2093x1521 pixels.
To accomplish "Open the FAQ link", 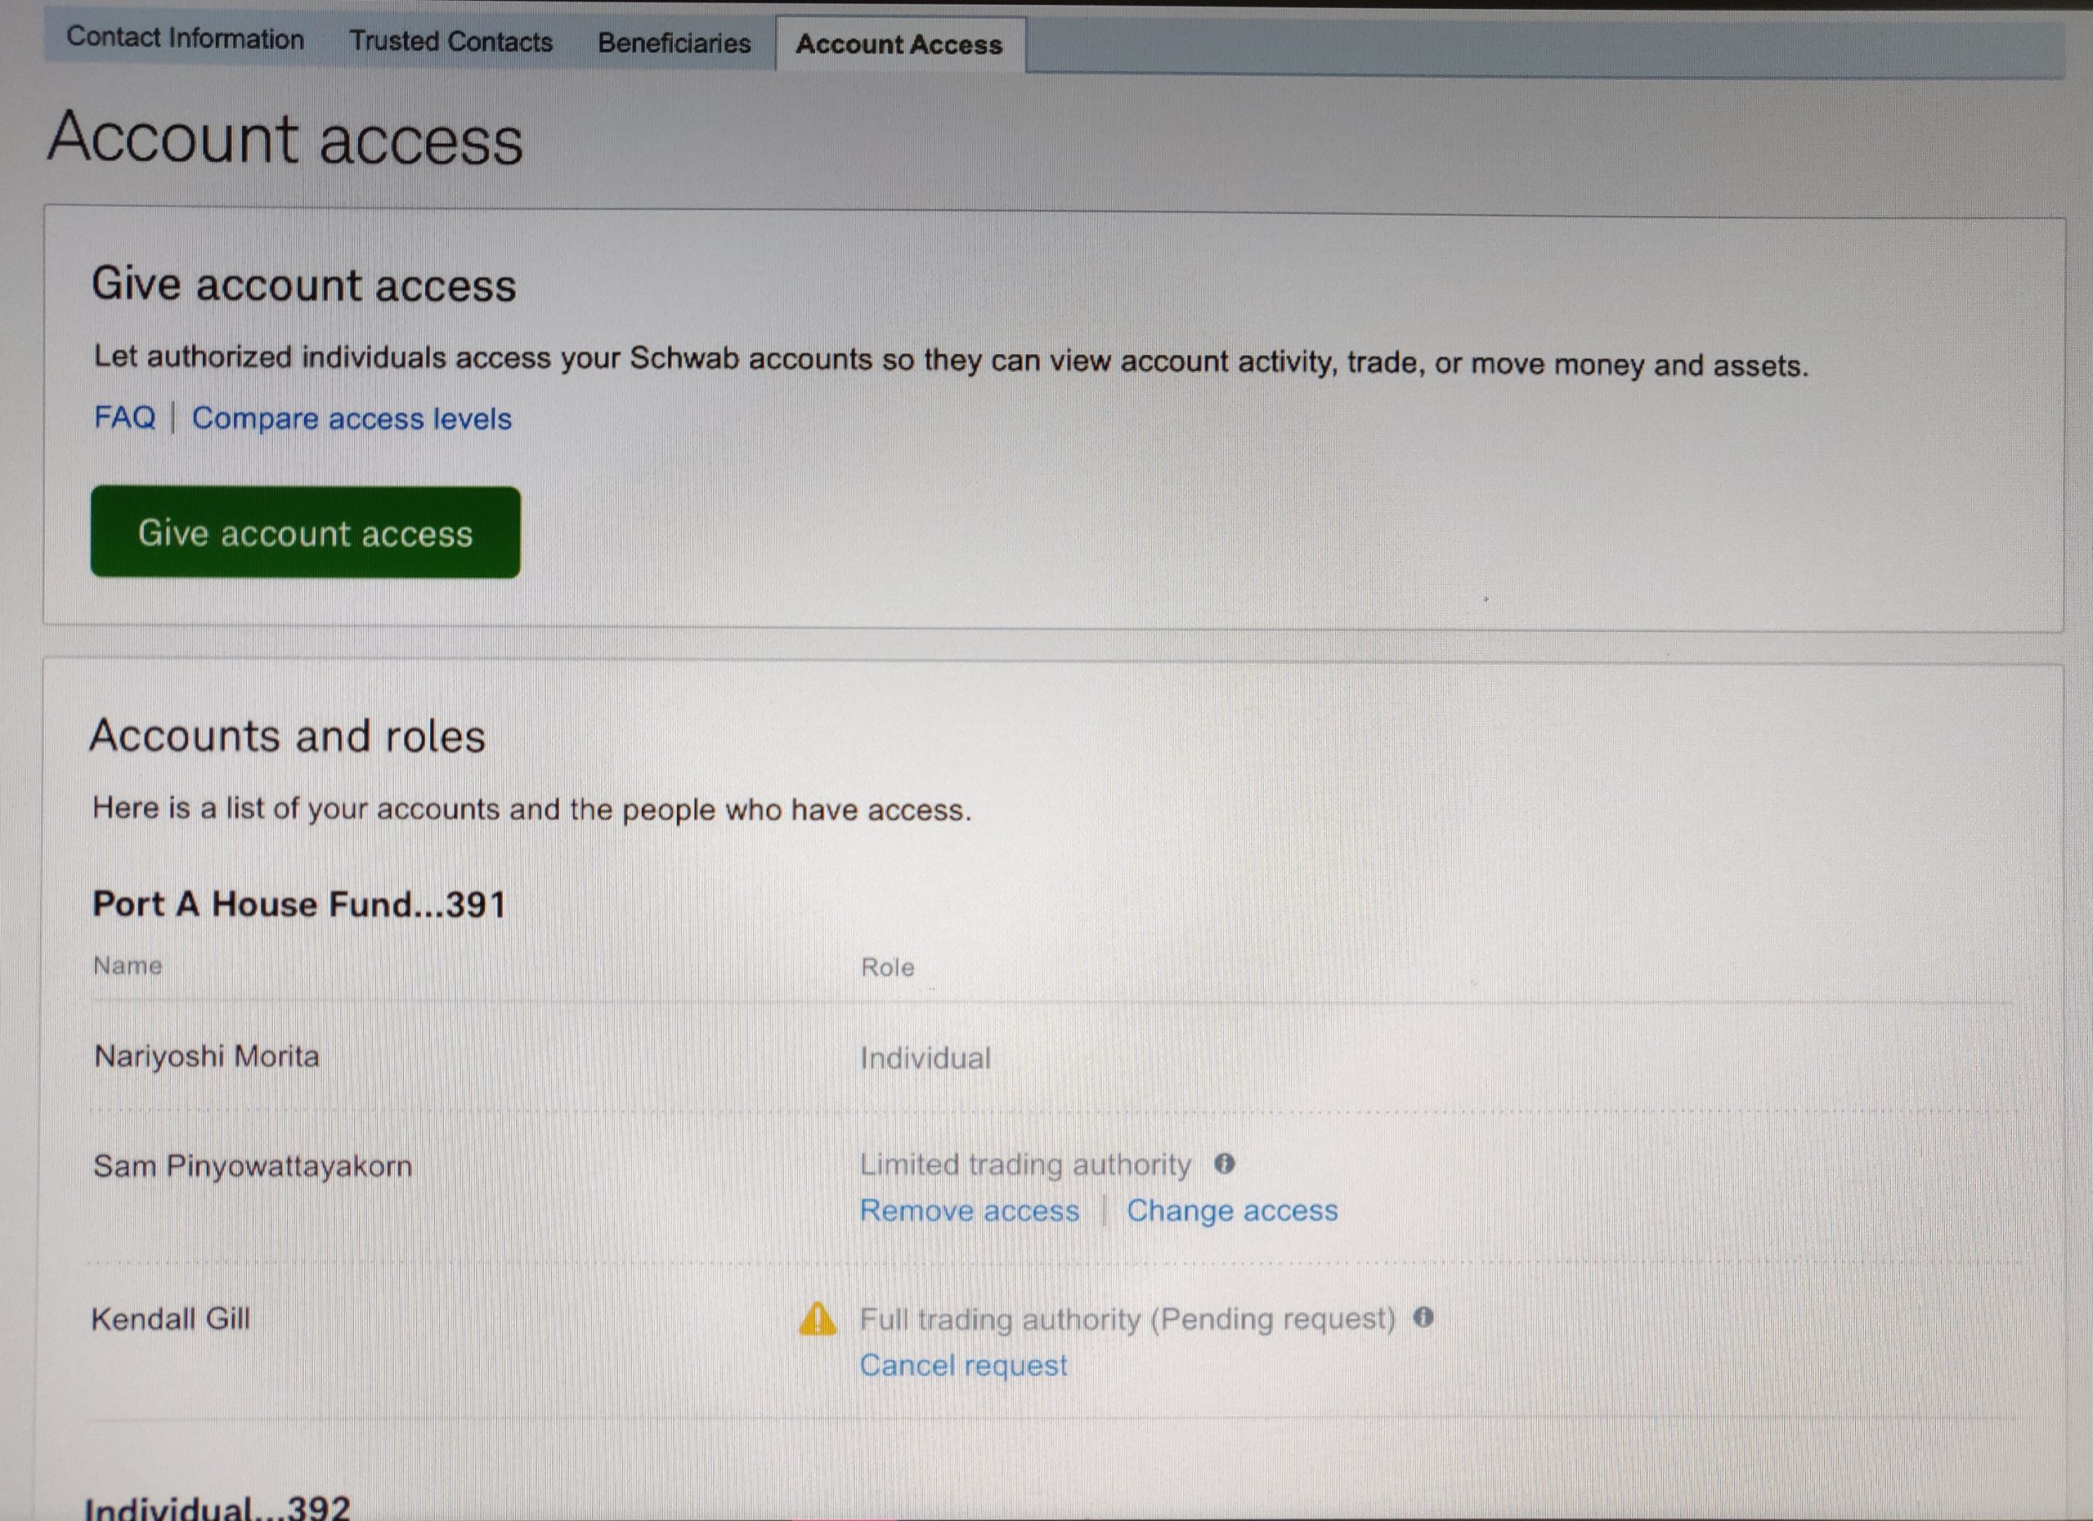I will click(x=124, y=417).
